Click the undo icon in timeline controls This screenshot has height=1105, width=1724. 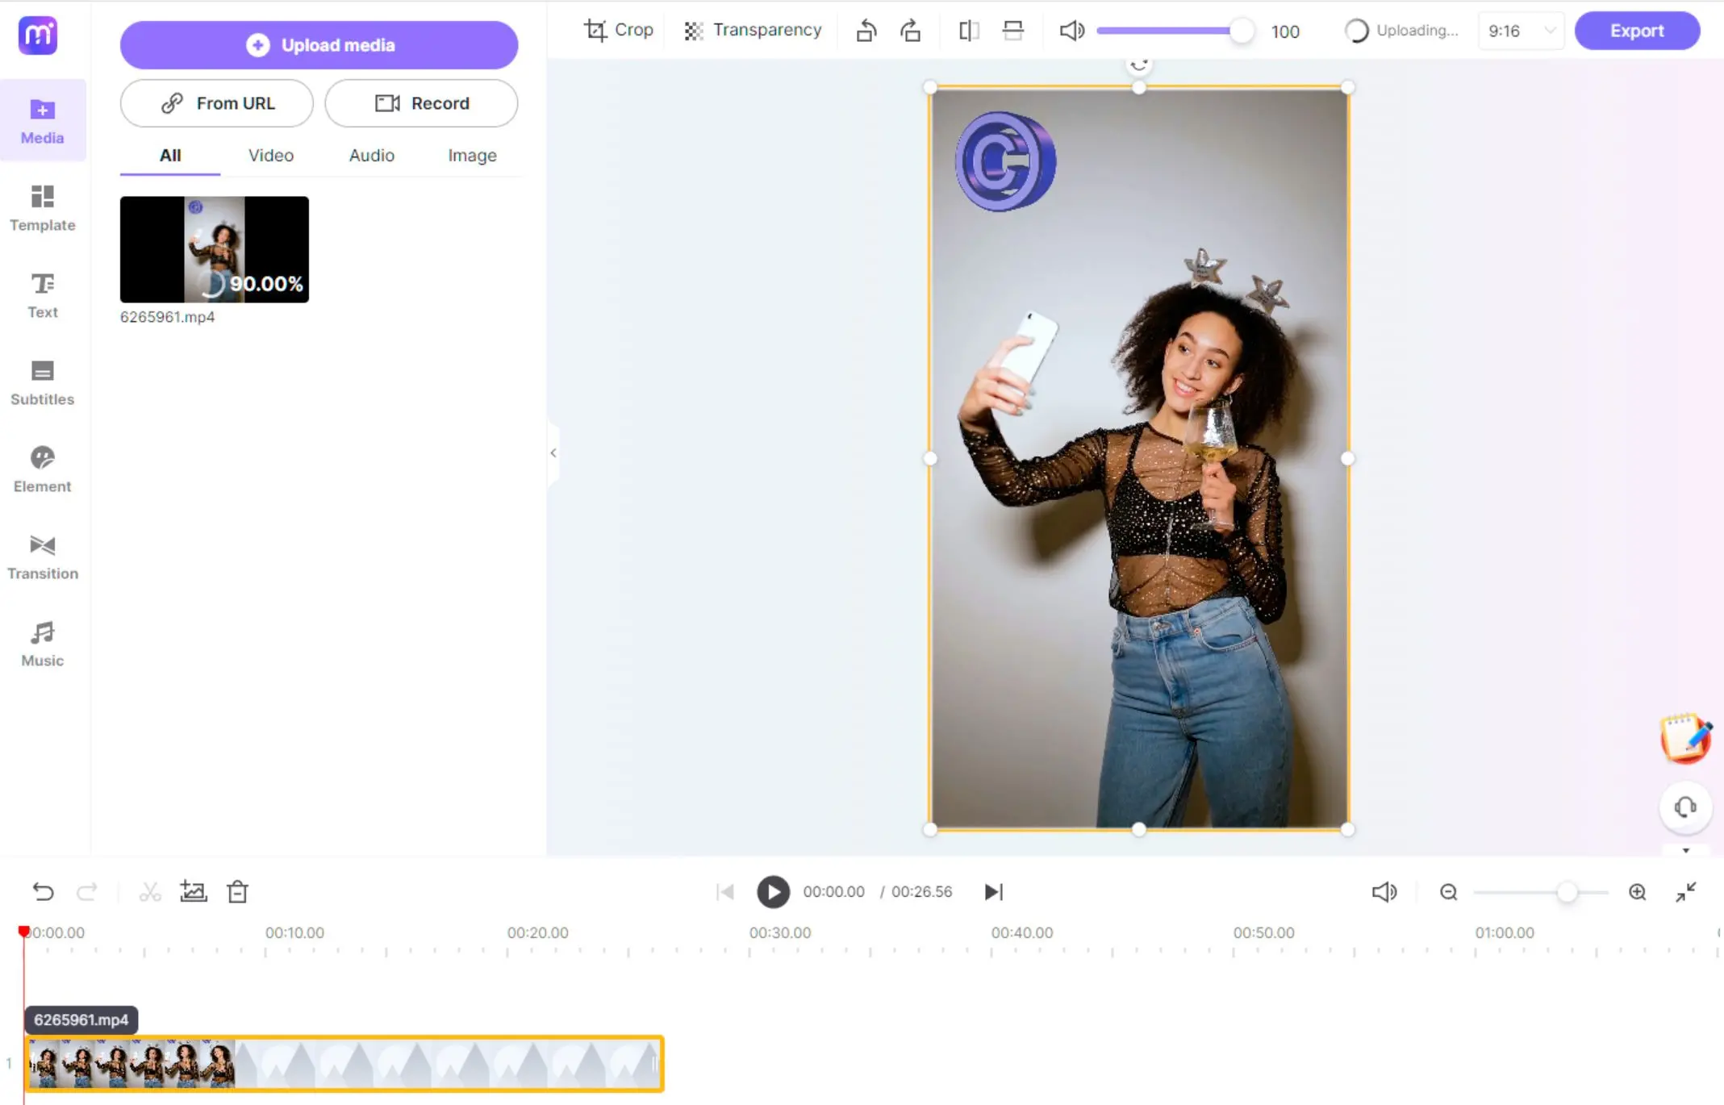41,891
